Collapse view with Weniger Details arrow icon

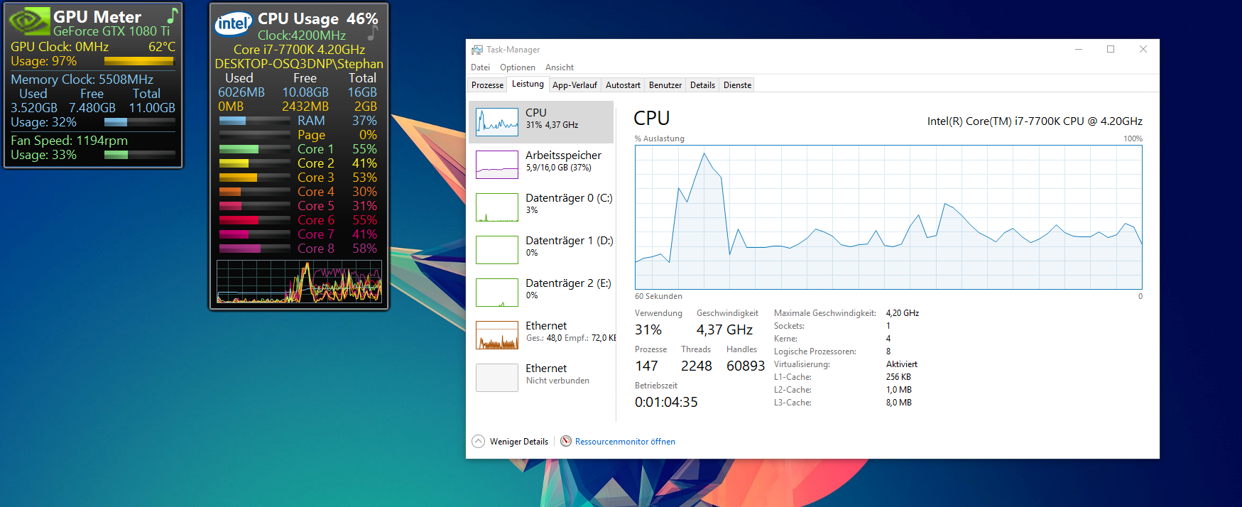(x=479, y=441)
